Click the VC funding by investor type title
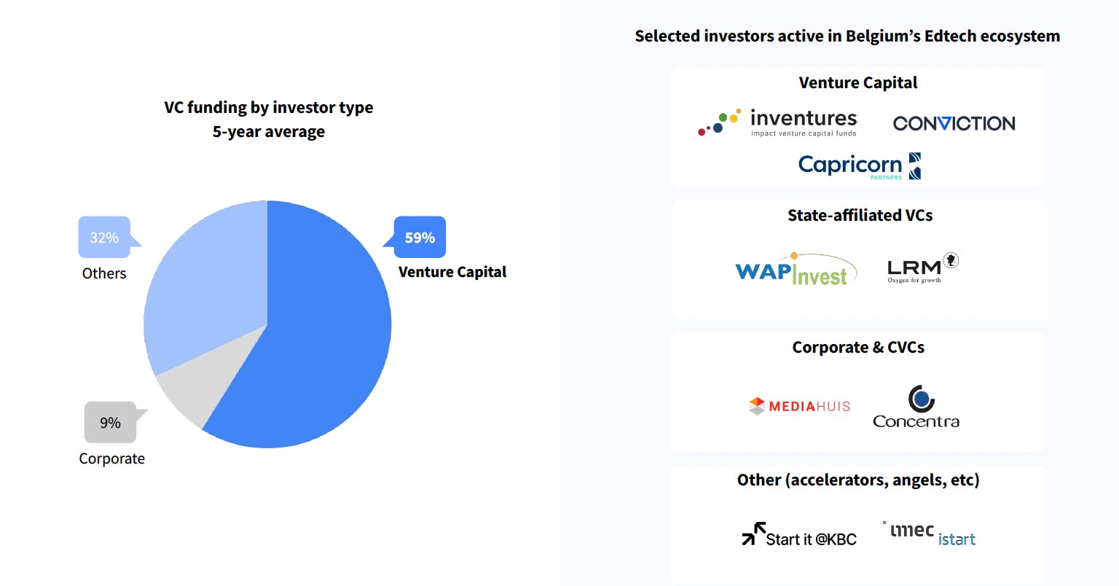Viewport: 1119px width, 586px height. (268, 107)
